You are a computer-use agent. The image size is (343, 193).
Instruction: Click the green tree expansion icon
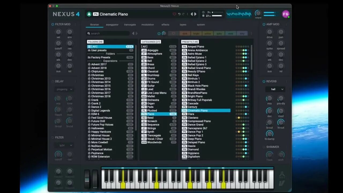click(89, 14)
